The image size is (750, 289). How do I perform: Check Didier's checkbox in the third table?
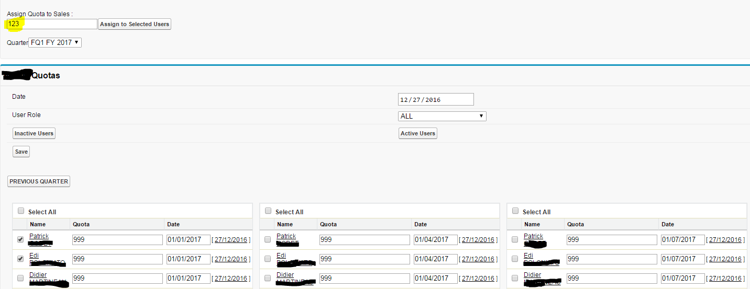[x=515, y=278]
